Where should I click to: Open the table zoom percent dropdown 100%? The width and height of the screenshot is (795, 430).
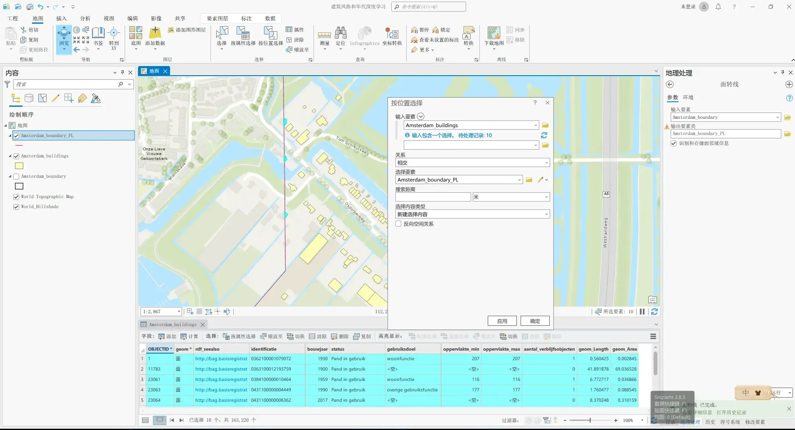(x=642, y=420)
